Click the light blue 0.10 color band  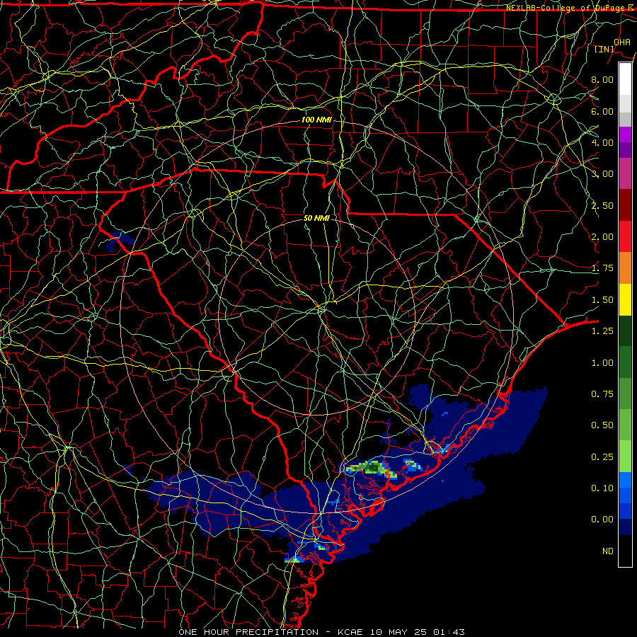(625, 480)
